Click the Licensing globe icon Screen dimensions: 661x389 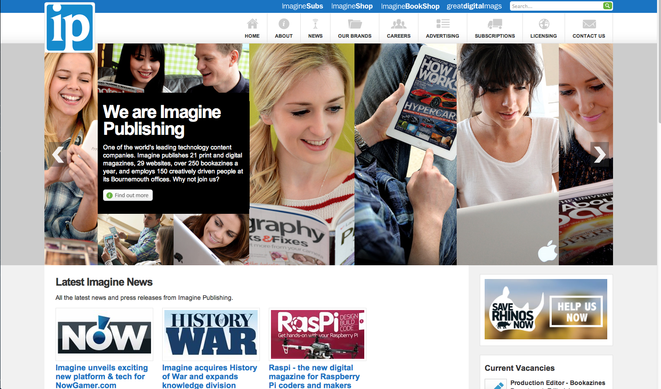click(x=544, y=24)
